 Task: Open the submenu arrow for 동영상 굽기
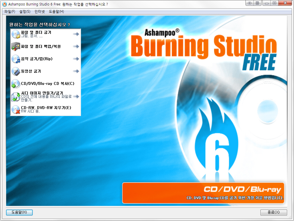[x=76, y=71]
